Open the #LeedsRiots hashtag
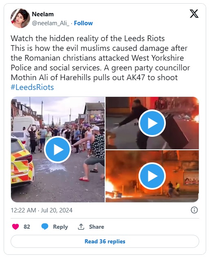209x258 pixels. pyautogui.click(x=32, y=87)
